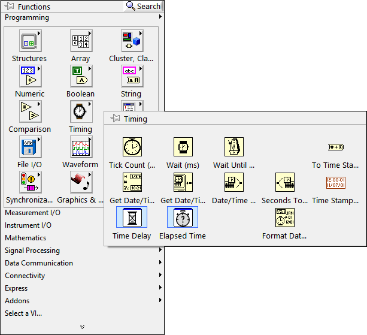Select Format Date/Time String function
The width and height of the screenshot is (367, 335).
tap(285, 218)
